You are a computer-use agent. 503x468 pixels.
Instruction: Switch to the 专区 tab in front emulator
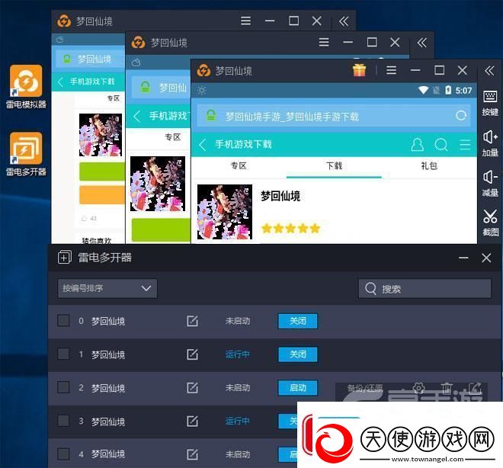239,166
